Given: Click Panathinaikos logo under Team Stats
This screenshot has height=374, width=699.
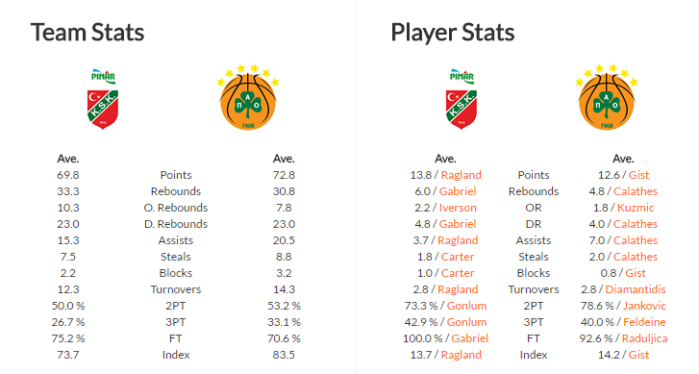Looking at the screenshot, I should point(248,98).
